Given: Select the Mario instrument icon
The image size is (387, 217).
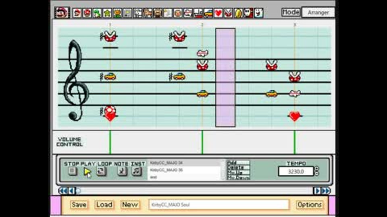Looking at the screenshot, I should pyautogui.click(x=77, y=13).
